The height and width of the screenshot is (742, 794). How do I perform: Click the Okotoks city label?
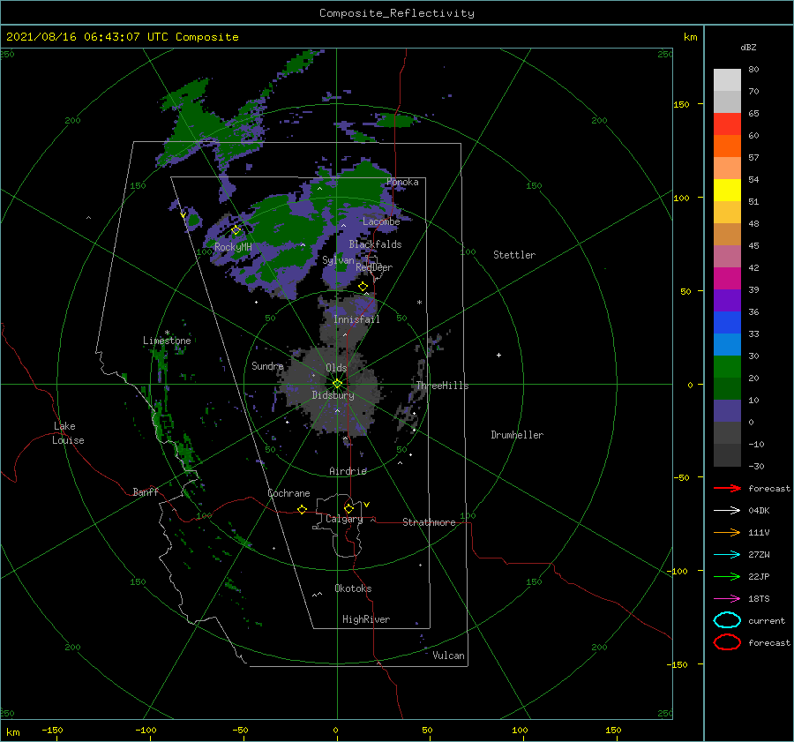(x=353, y=588)
